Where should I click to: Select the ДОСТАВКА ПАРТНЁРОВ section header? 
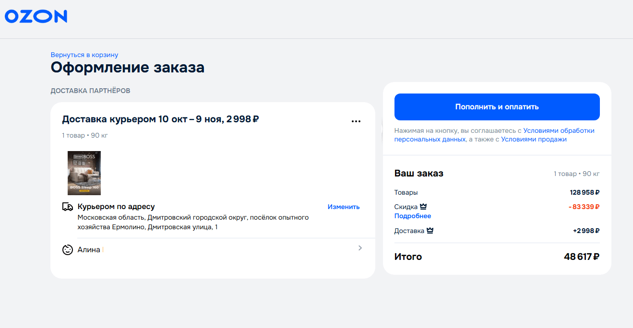point(91,90)
